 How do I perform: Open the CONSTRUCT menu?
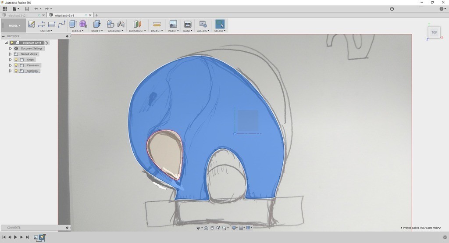pos(137,31)
